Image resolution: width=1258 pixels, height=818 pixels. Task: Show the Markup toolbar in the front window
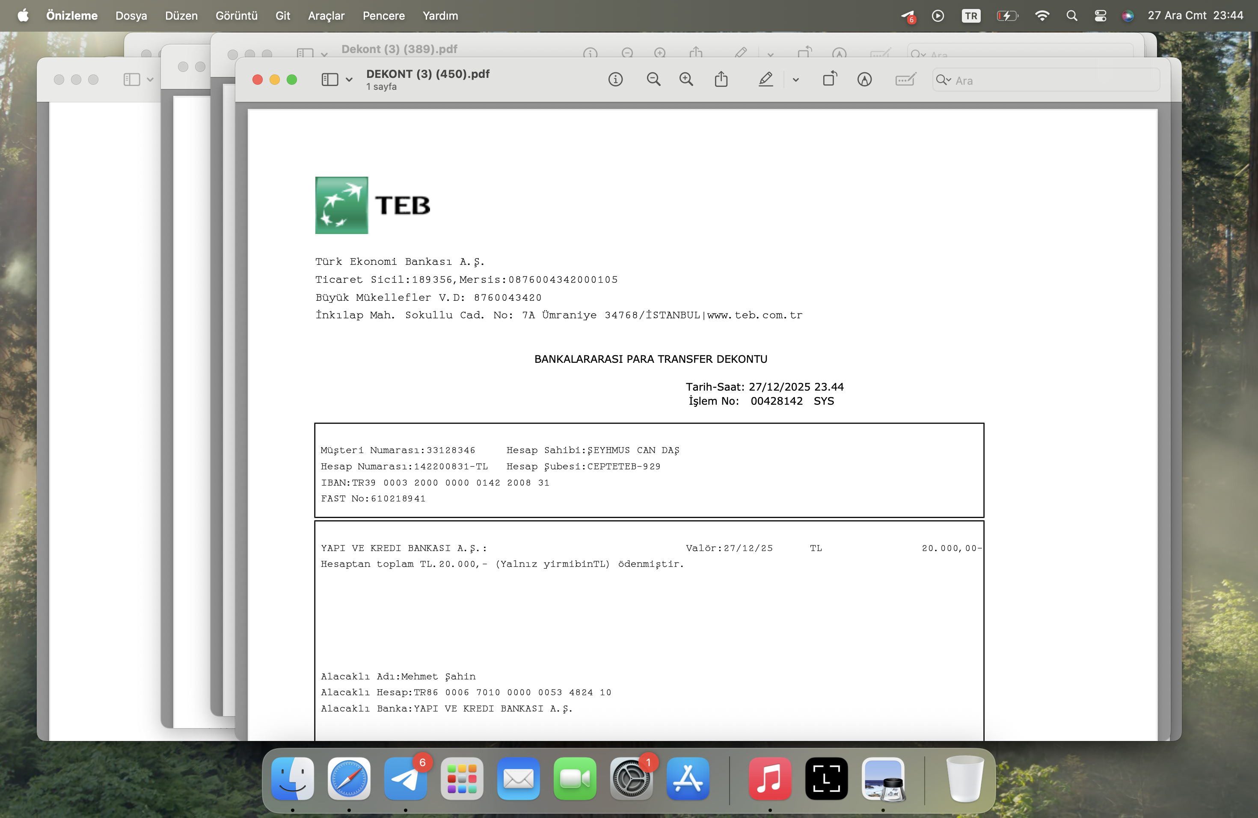(864, 80)
